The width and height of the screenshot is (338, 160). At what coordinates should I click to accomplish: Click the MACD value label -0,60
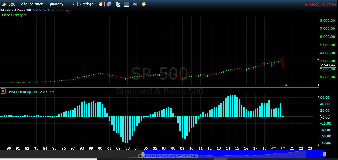[x=325, y=117]
